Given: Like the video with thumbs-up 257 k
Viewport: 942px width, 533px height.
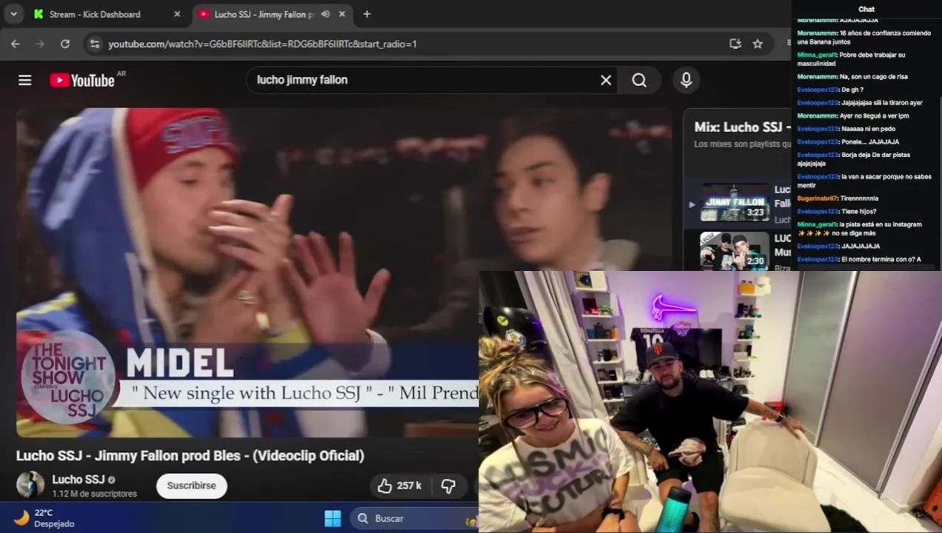Looking at the screenshot, I should coord(400,486).
